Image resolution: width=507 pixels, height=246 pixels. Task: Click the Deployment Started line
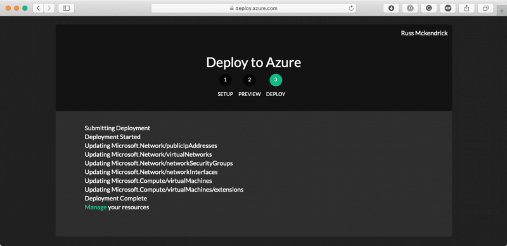[x=113, y=137]
